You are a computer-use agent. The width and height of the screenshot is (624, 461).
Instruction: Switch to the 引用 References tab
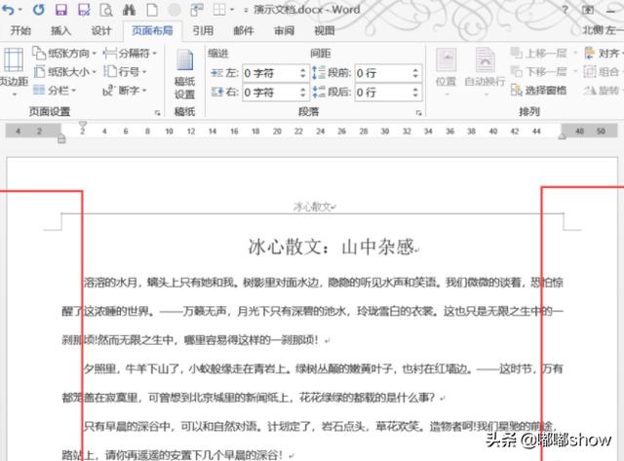203,30
